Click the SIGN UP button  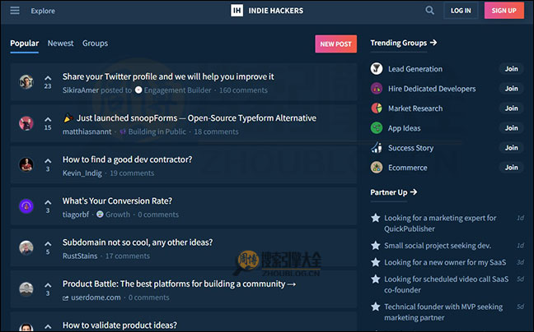tap(504, 11)
